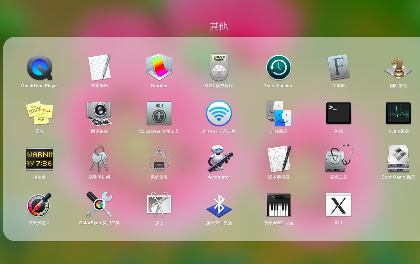Image resolution: width=420 pixels, height=264 pixels.
Task: Open VoiceOver 实用工具
Action: [159, 113]
